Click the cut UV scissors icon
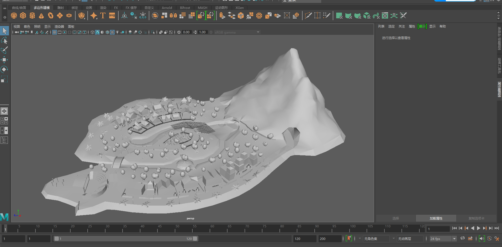Screen dimensions: 502x247 pos(403,16)
